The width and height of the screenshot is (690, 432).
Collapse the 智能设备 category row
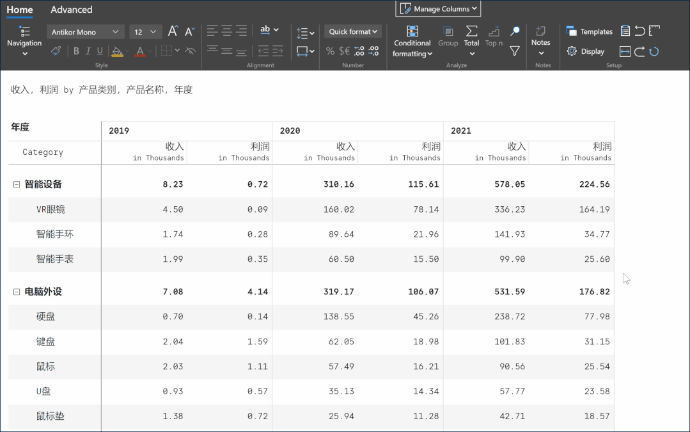click(17, 184)
